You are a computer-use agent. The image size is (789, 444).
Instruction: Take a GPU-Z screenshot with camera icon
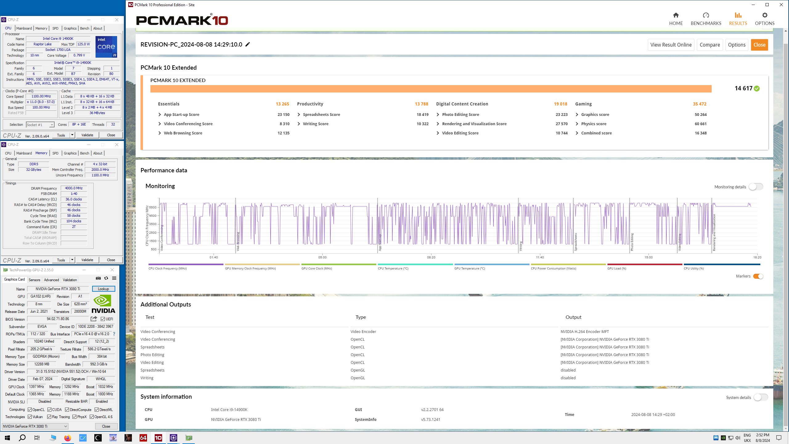pyautogui.click(x=98, y=278)
